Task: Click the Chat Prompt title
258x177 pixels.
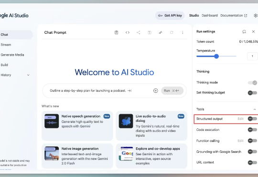Action: tap(55, 32)
